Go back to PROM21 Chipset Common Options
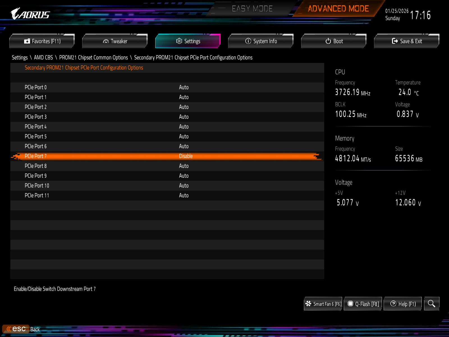The image size is (449, 337). point(93,58)
